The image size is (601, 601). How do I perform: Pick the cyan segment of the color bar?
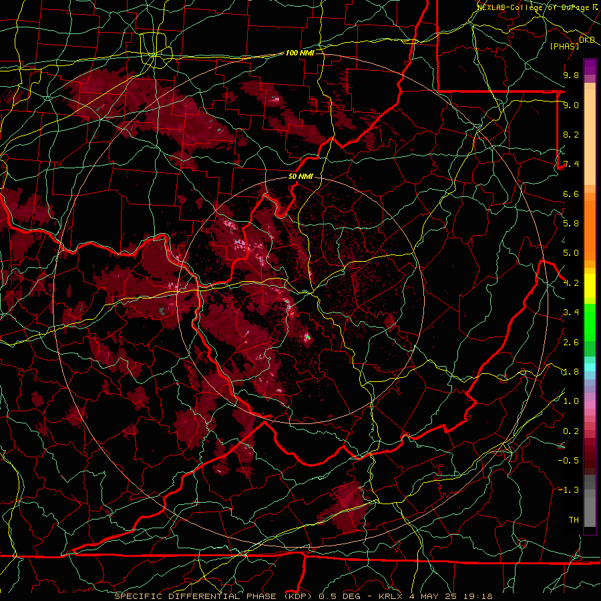590,367
